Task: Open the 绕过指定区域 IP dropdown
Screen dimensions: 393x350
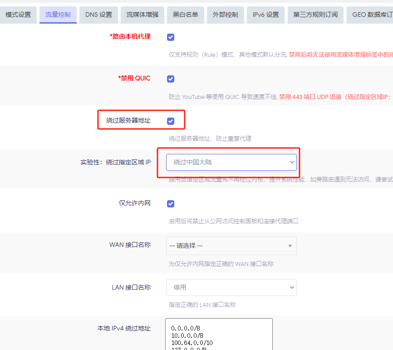Action: [231, 162]
